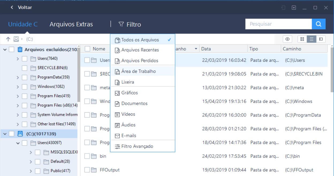Switch to detail pane view icon

321,39
